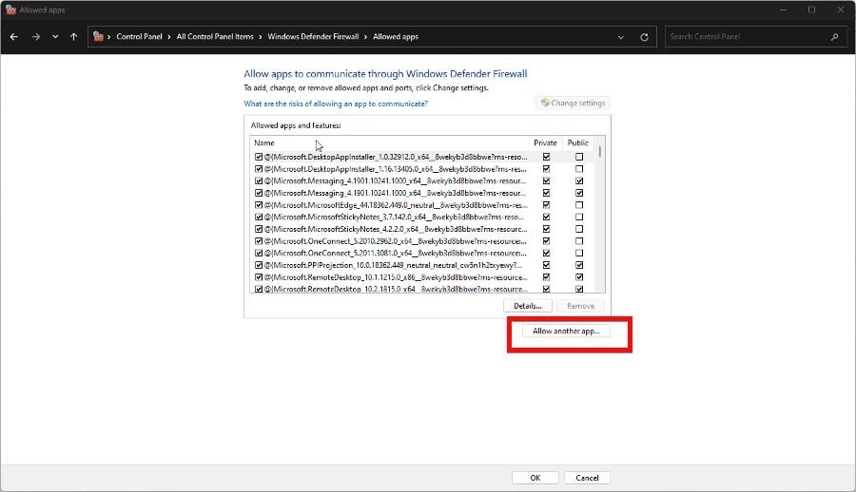Uncheck DesktopAppInstaller 1.16.13405.0 name checkbox
The width and height of the screenshot is (856, 492).
point(259,168)
